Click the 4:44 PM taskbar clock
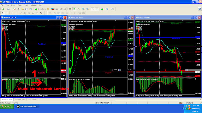 (x=196, y=106)
